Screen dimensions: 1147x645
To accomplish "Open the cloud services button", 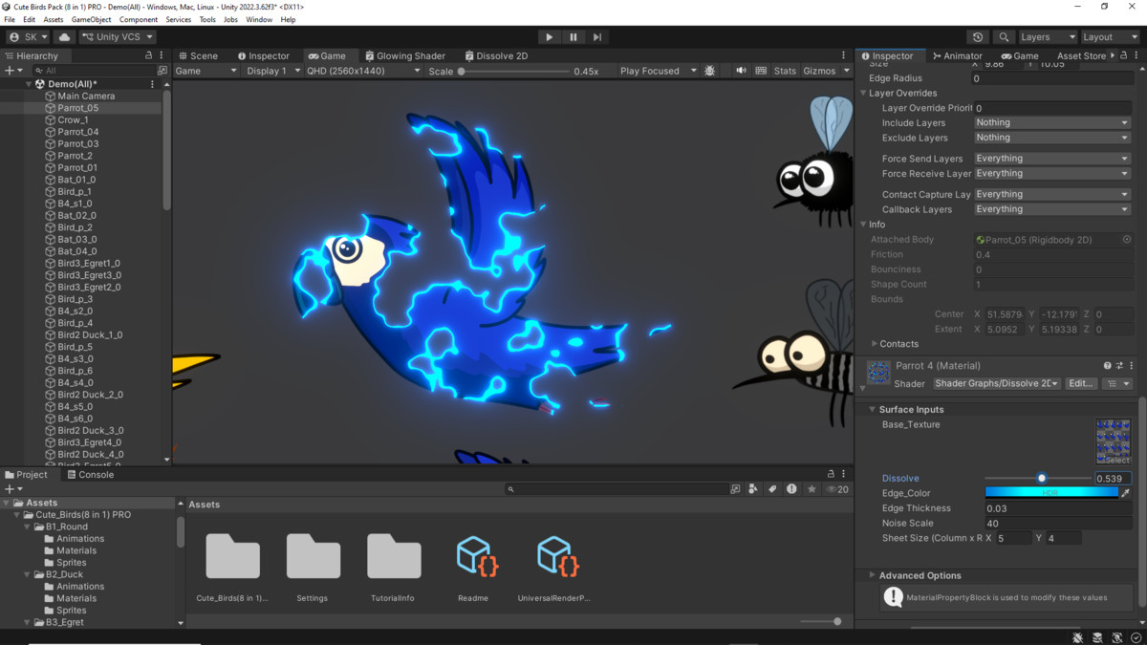I will (x=65, y=37).
